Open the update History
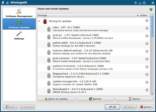 (x=134, y=99)
